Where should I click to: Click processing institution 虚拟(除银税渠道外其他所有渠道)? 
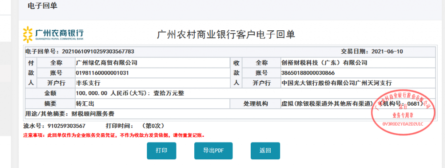click(326, 104)
